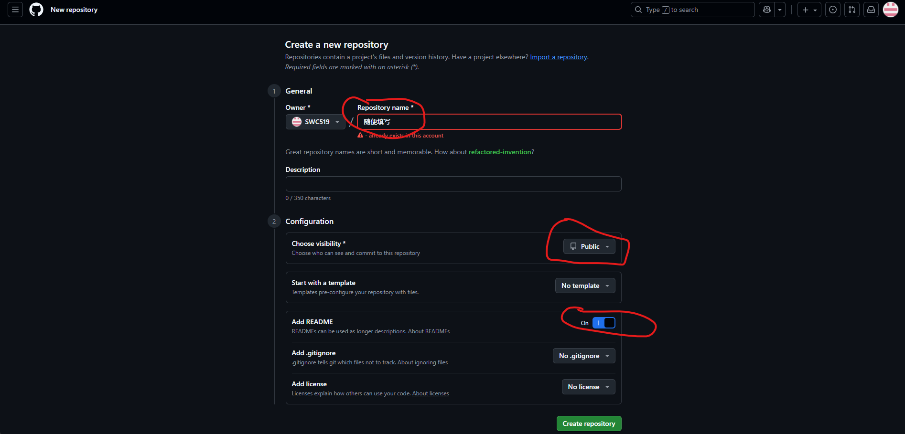Toggle the Add README switch off
The height and width of the screenshot is (434, 905).
pos(603,323)
